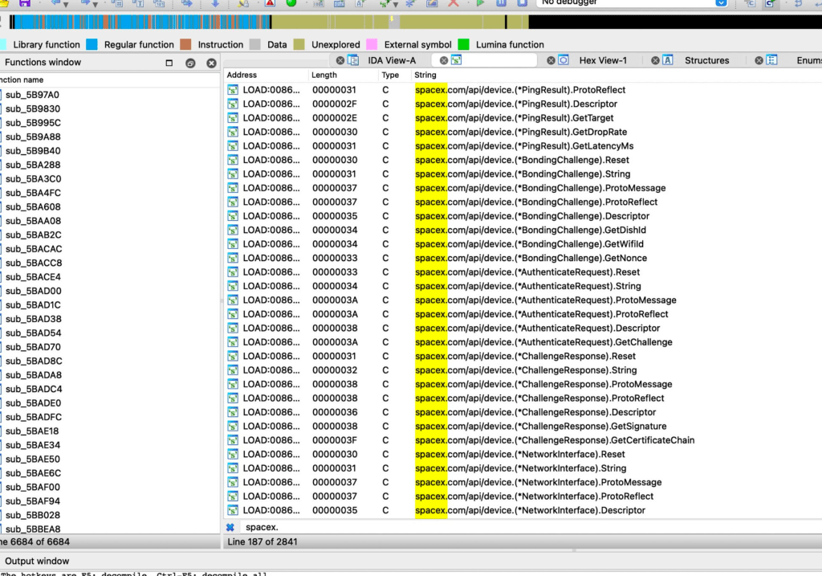
Task: Select the ChallengeResponse.GetCertificateChain string row
Action: 554,440
